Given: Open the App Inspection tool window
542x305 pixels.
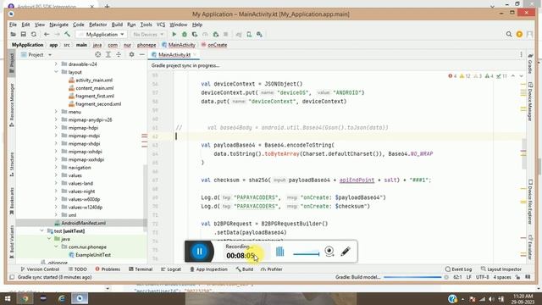Looking at the screenshot, I should click(x=208, y=269).
